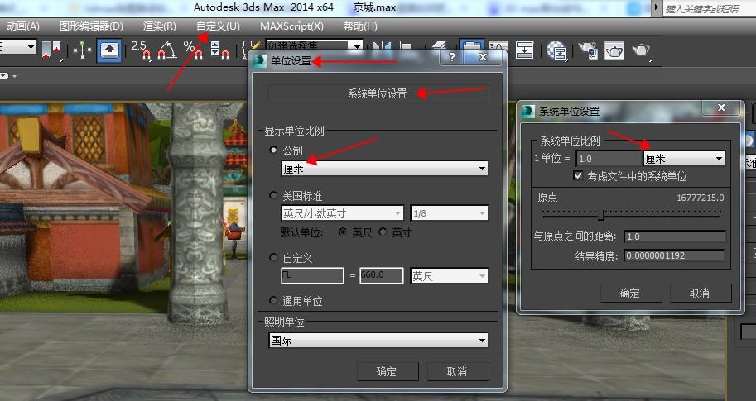The width and height of the screenshot is (756, 401).
Task: Open the Schematic View icon
Action: click(x=523, y=50)
